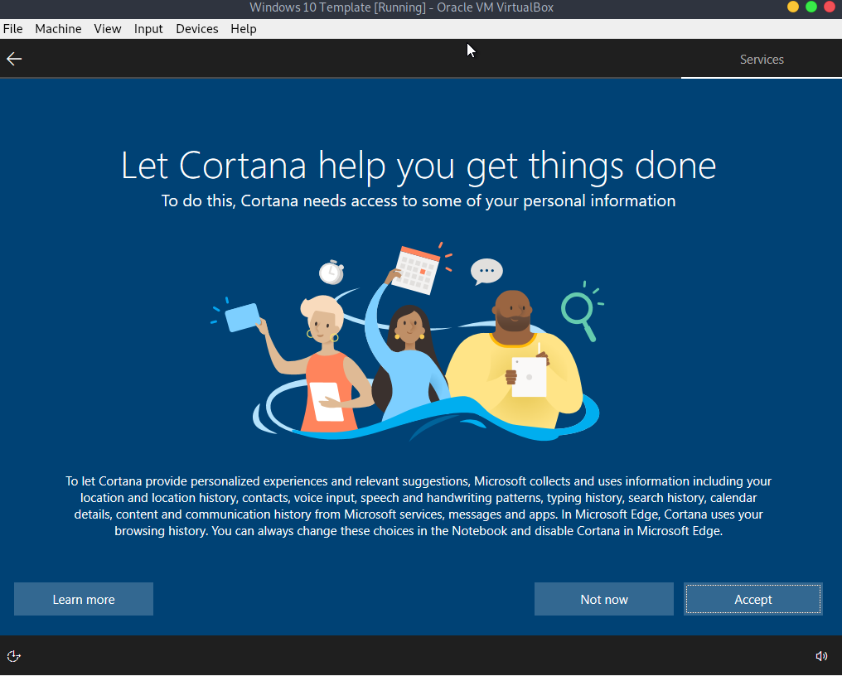Click the subtitle about Cortana needing personal information
Viewport: 842px width, 676px height.
[419, 200]
